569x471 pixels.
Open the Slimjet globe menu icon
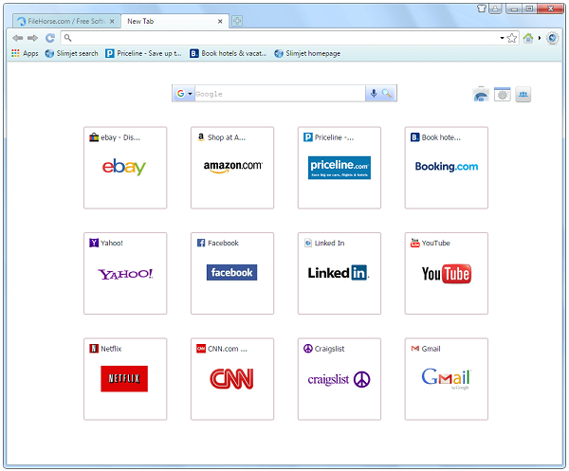552,38
